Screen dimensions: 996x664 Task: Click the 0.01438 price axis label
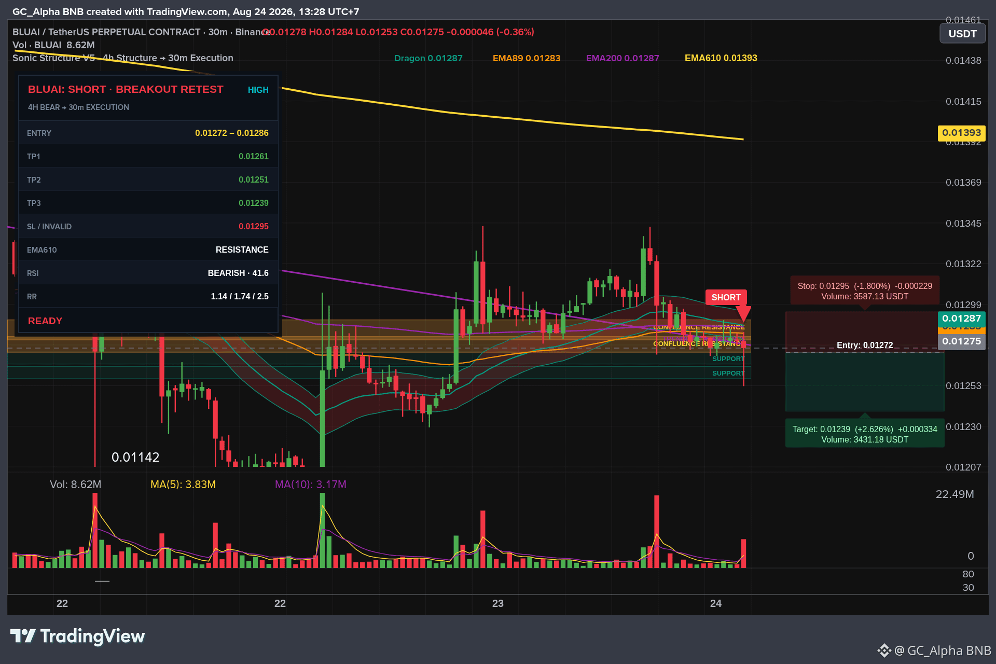point(963,61)
